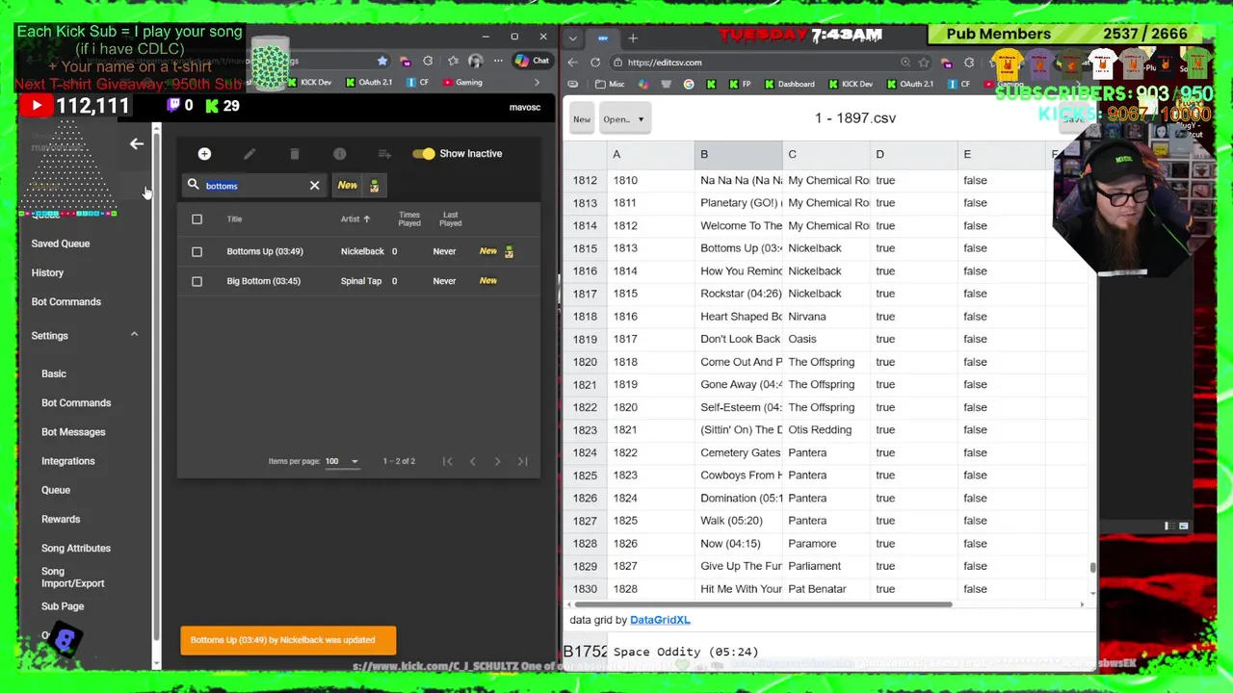Click the New button in editcsv
Image resolution: width=1233 pixels, height=693 pixels.
582,119
